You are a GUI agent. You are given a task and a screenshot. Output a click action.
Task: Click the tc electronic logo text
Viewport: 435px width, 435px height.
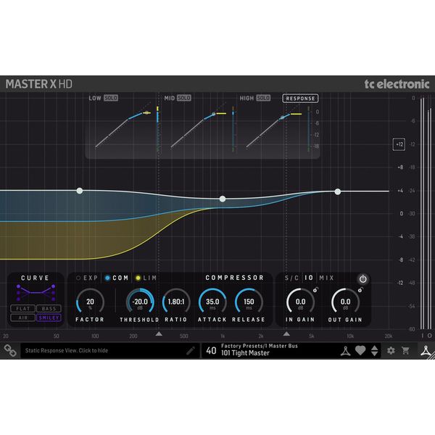click(x=397, y=84)
